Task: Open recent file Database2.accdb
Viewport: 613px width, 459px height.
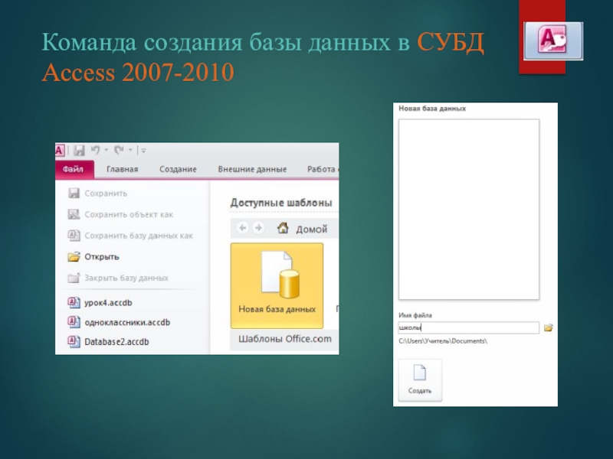Action: coord(116,342)
